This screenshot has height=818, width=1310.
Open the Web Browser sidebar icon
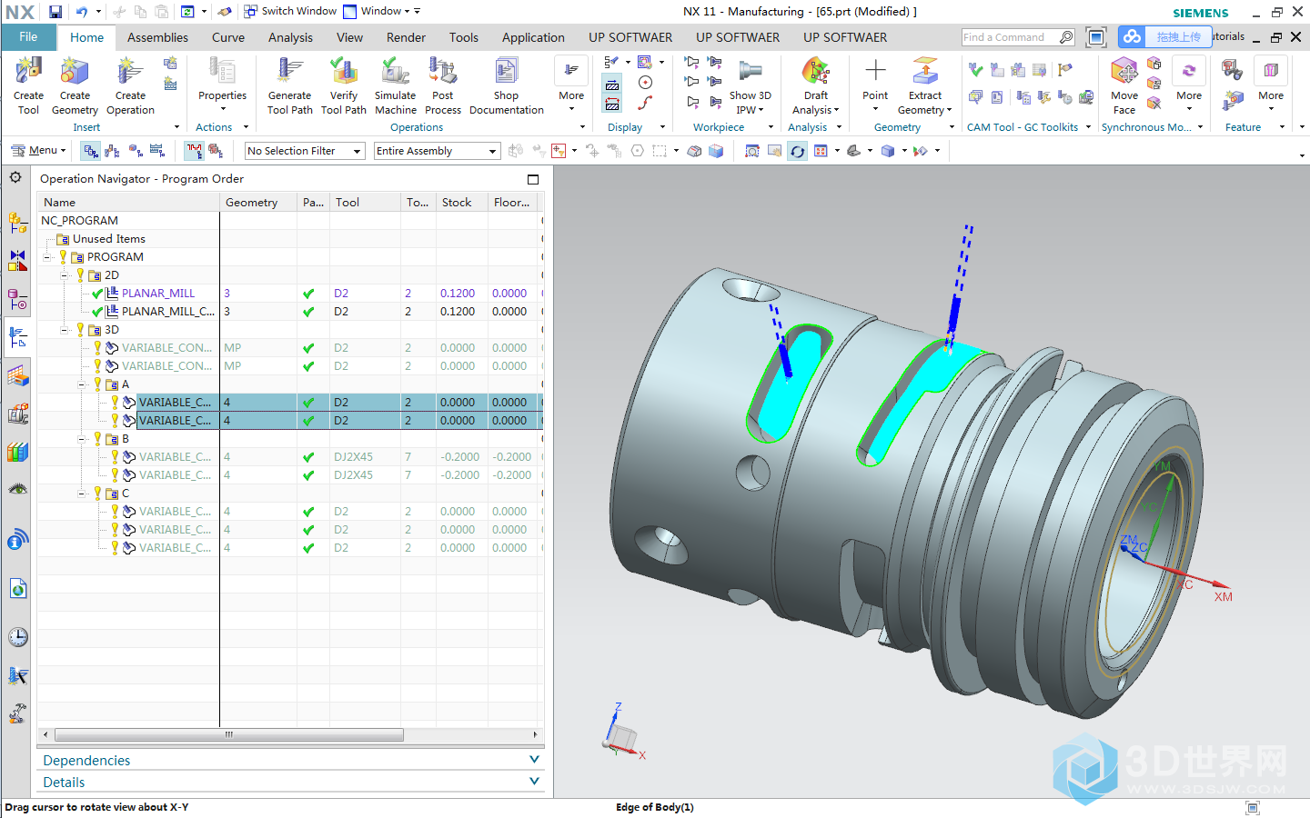(x=17, y=588)
